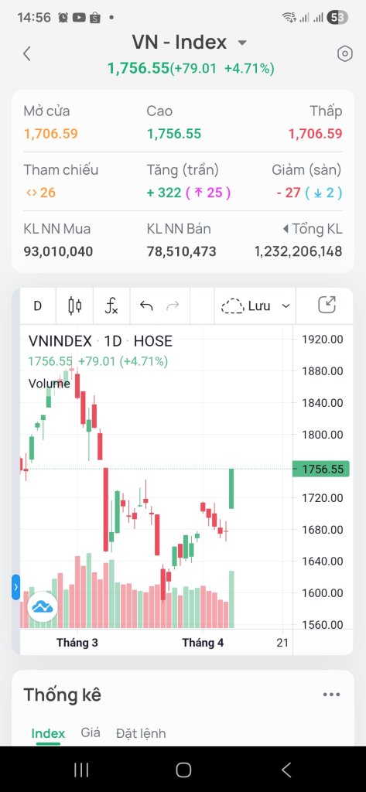Undo the last chart action
The height and width of the screenshot is (792, 366).
tap(146, 306)
